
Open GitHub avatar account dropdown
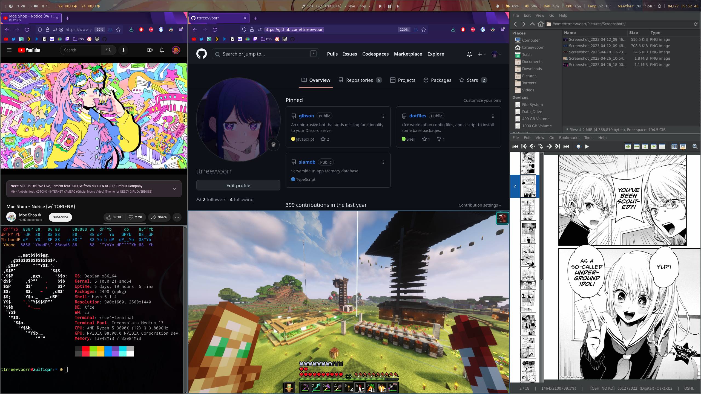click(x=496, y=54)
